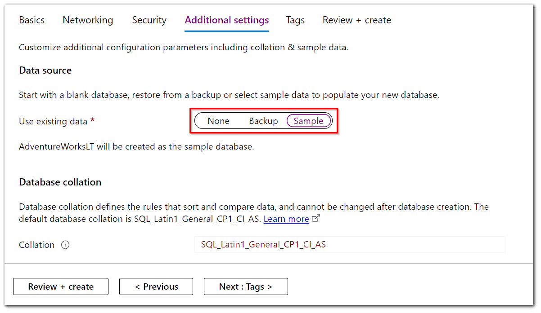Select the None data source option
Image resolution: width=541 pixels, height=313 pixels.
[x=218, y=120]
